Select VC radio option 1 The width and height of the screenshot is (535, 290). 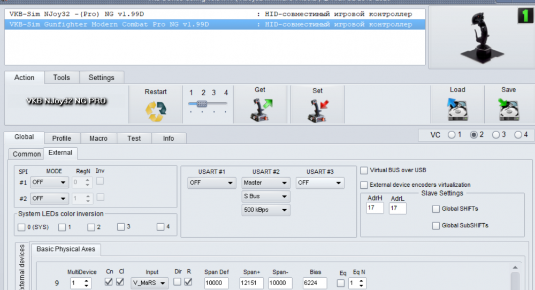(452, 135)
